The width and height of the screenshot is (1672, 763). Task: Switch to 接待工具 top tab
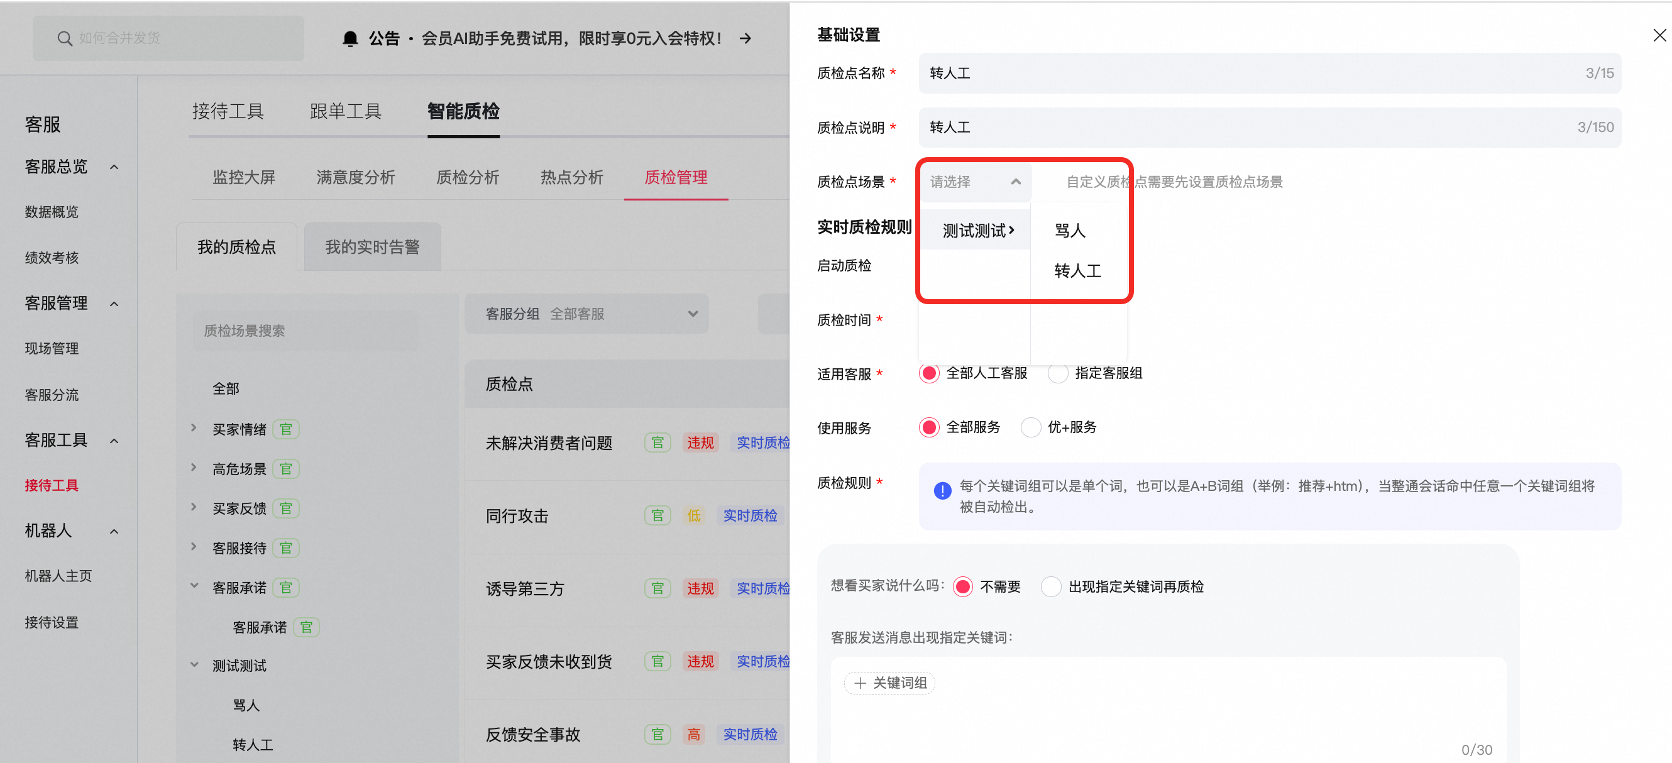pos(228,111)
